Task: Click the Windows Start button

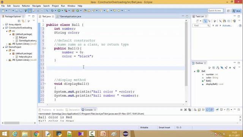Action: (4, 134)
